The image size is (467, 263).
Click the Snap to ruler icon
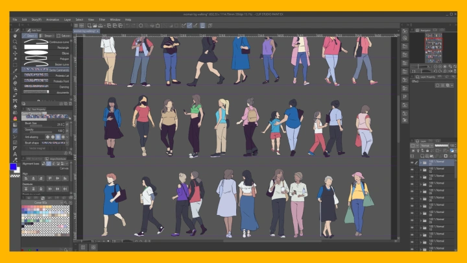[184, 25]
